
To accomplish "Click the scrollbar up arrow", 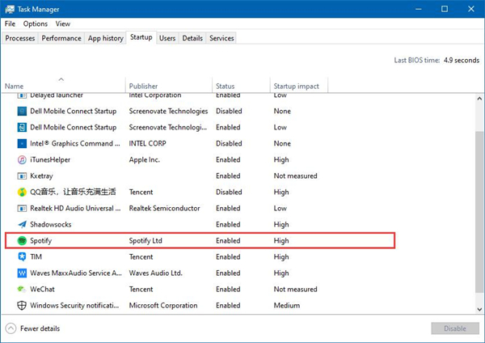I will (479, 99).
